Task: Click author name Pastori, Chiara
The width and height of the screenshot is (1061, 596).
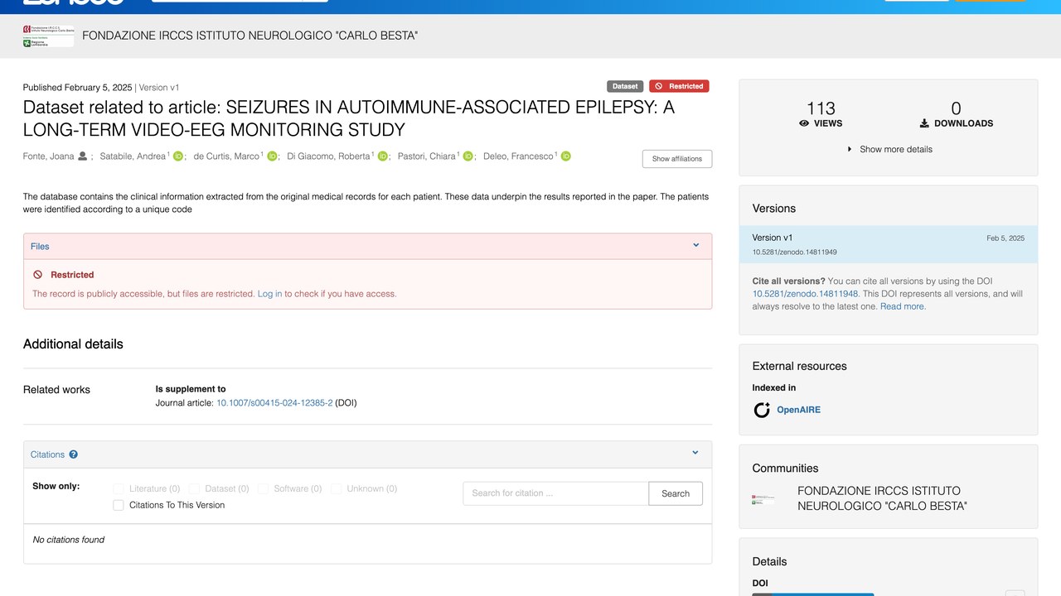Action: (x=427, y=156)
